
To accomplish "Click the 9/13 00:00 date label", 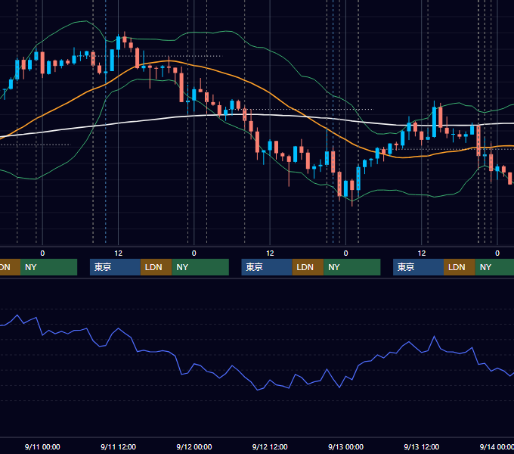I will tap(346, 446).
